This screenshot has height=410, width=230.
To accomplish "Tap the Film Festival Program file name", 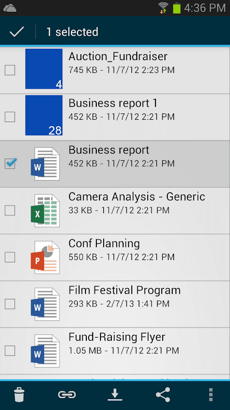I will [x=125, y=290].
